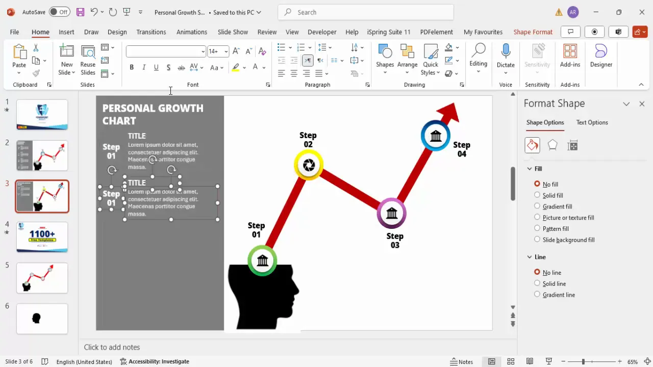Open text highlight color dropdown arrow

pyautogui.click(x=244, y=67)
